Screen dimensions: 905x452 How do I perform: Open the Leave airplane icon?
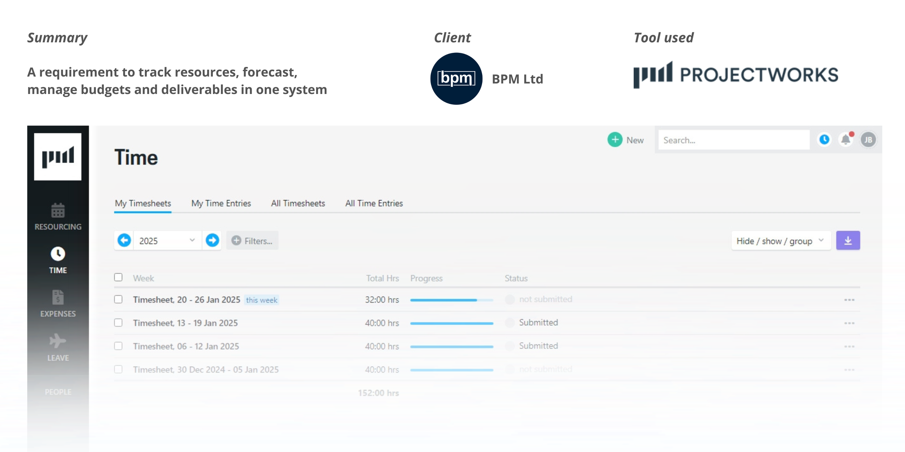(x=58, y=341)
